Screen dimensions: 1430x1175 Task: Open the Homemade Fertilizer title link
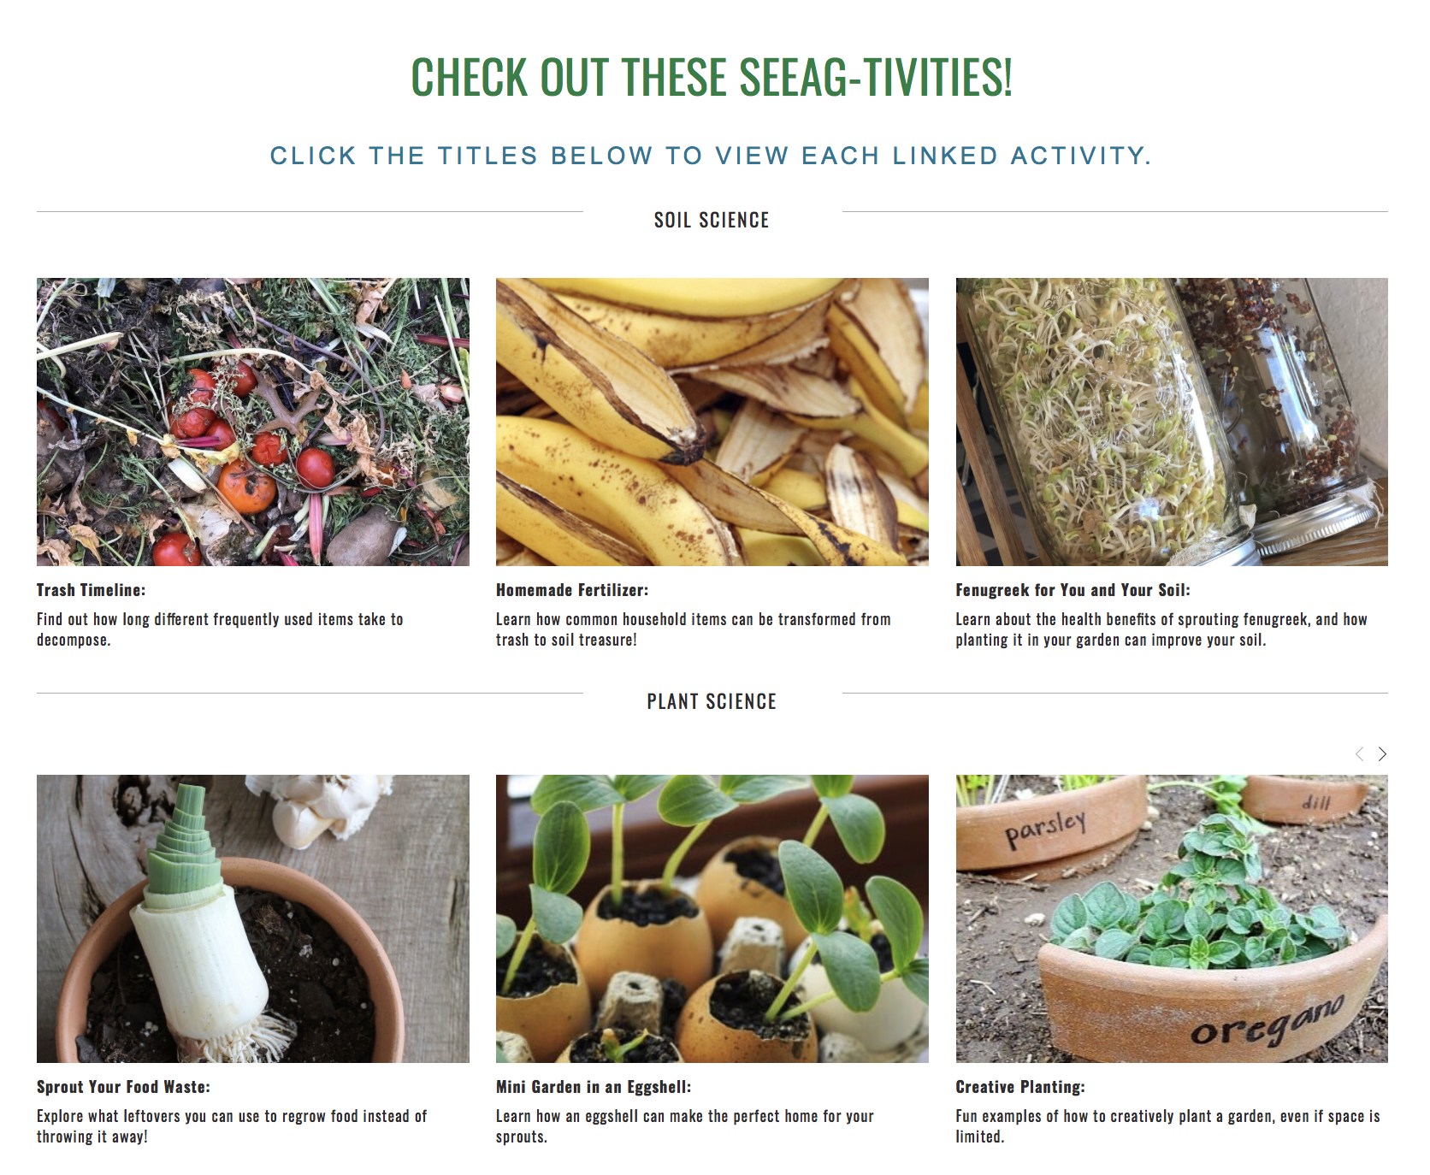pos(572,590)
